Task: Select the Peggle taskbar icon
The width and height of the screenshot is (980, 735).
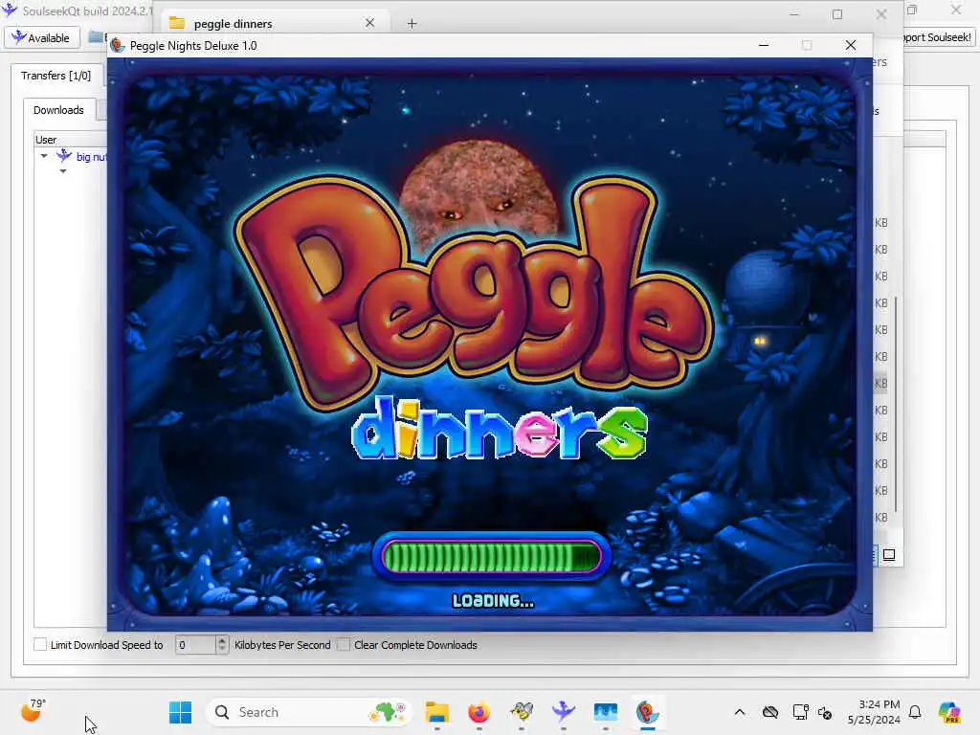Action: tap(648, 712)
